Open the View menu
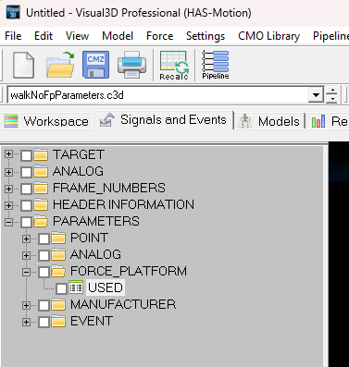The image size is (349, 367). (x=78, y=36)
